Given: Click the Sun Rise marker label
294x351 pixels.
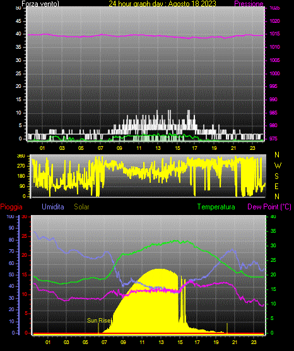Looking at the screenshot, I should click(x=98, y=321).
